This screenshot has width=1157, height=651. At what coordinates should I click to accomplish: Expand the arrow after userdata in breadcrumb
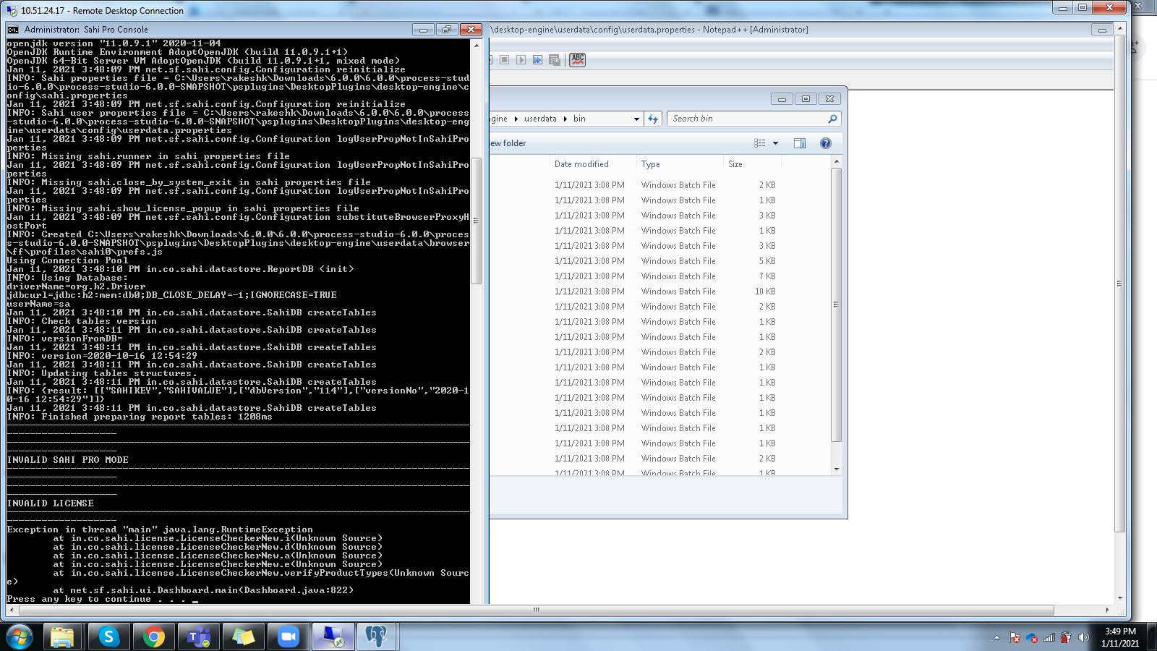point(565,119)
